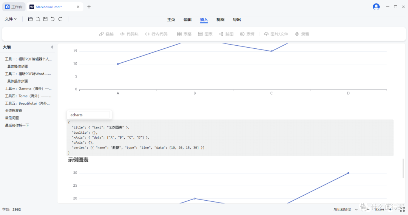The image size is (408, 215).
Task: Close the Markdown1.md tab
Action: 78,7
